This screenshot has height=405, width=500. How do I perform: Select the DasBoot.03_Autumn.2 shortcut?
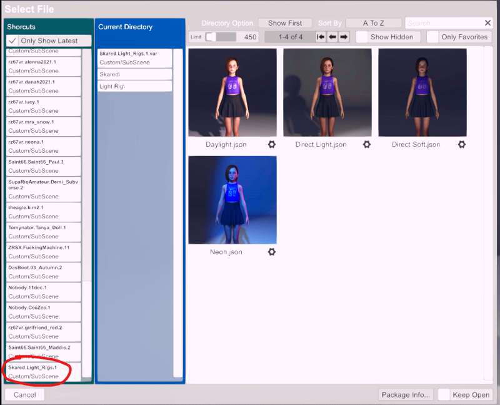pos(44,272)
